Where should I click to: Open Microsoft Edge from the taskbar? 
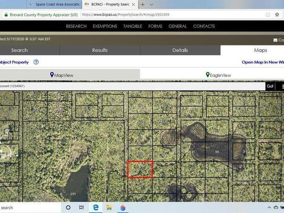pos(96,207)
